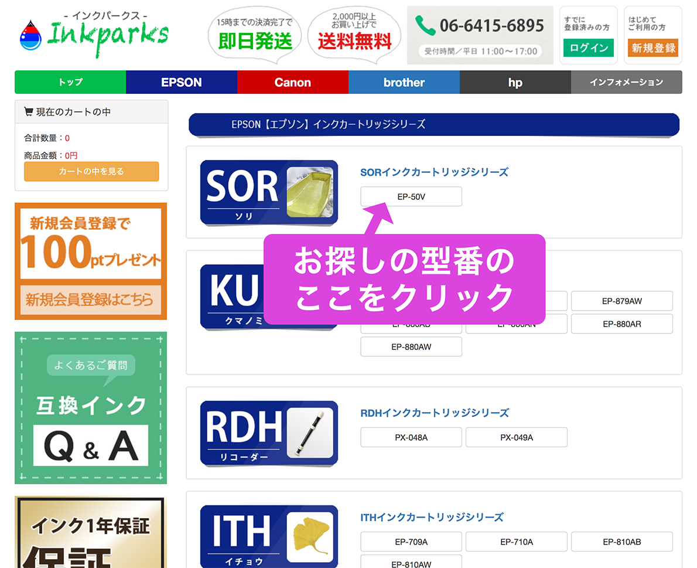
Task: Click the 商品金額 cart total line
Action: click(51, 155)
